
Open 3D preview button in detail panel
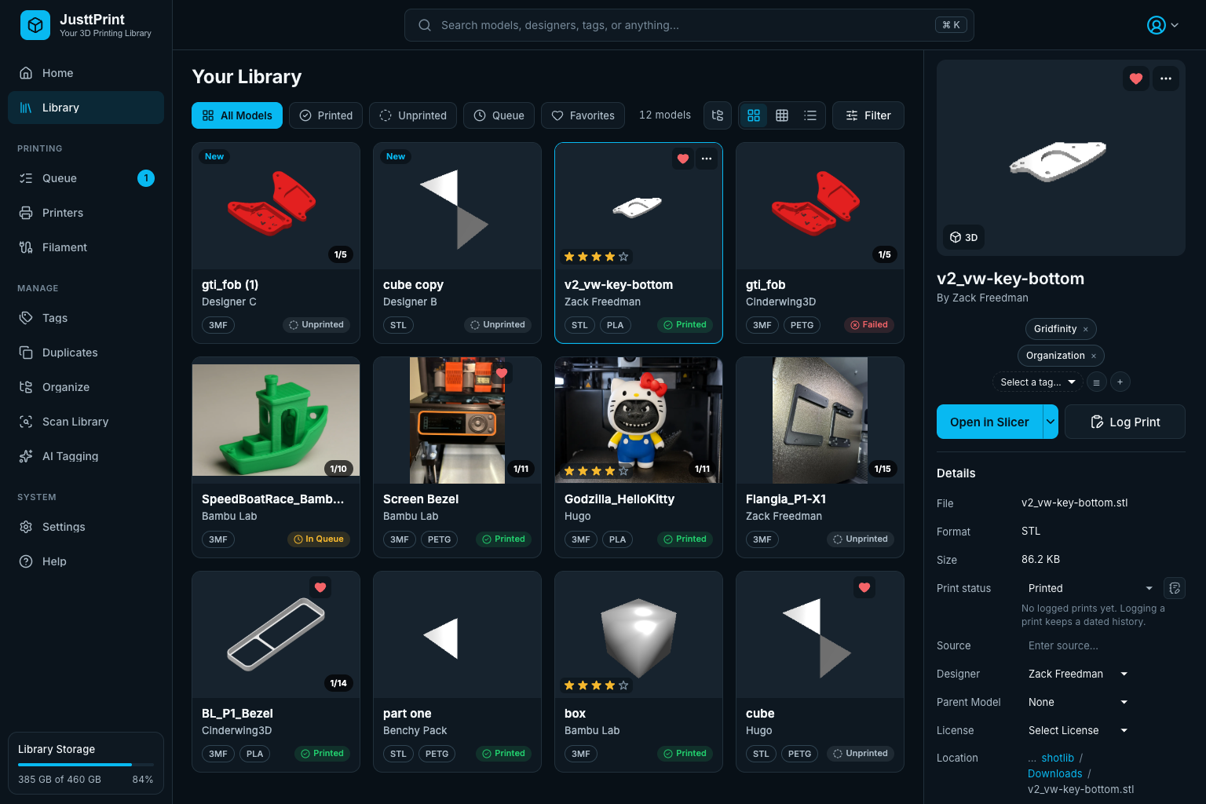pyautogui.click(x=963, y=237)
